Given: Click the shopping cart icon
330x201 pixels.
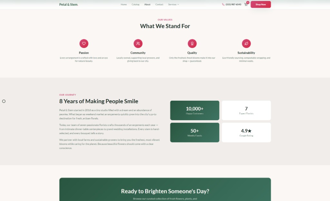Looking at the screenshot, I should coord(246,5).
